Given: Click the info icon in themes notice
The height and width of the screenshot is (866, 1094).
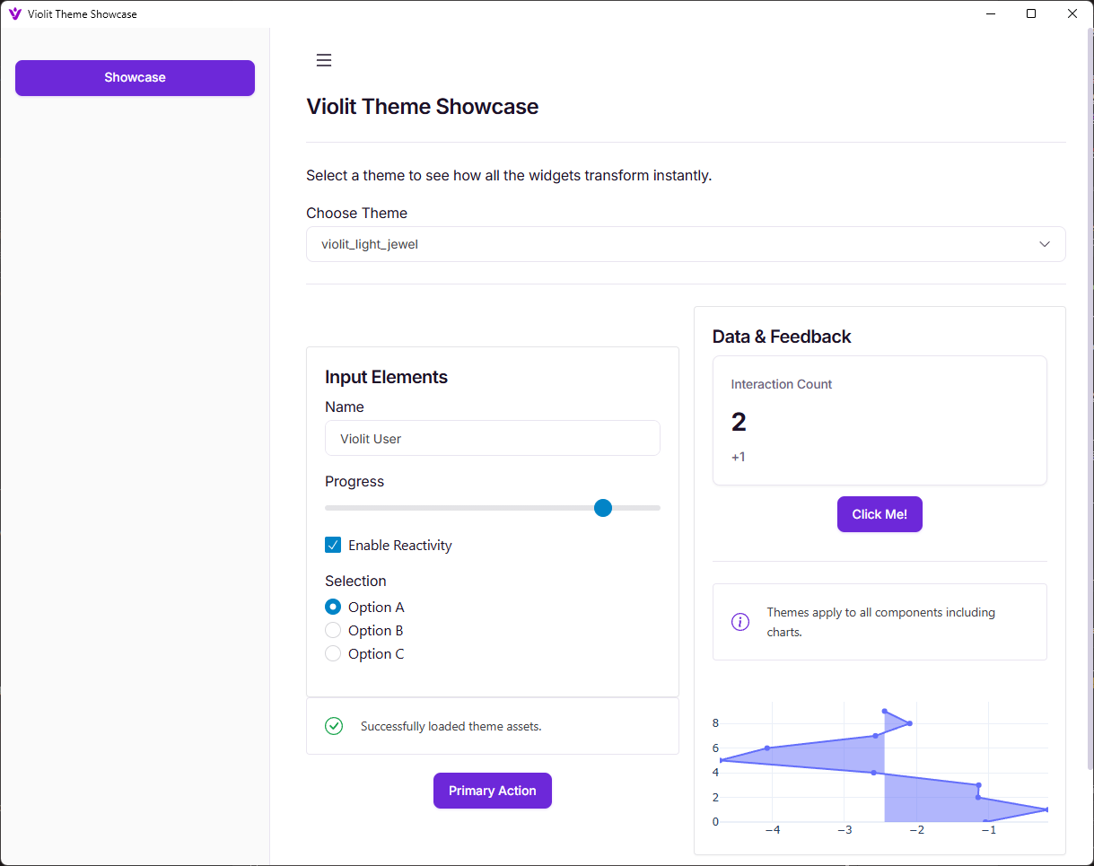Looking at the screenshot, I should pos(740,622).
